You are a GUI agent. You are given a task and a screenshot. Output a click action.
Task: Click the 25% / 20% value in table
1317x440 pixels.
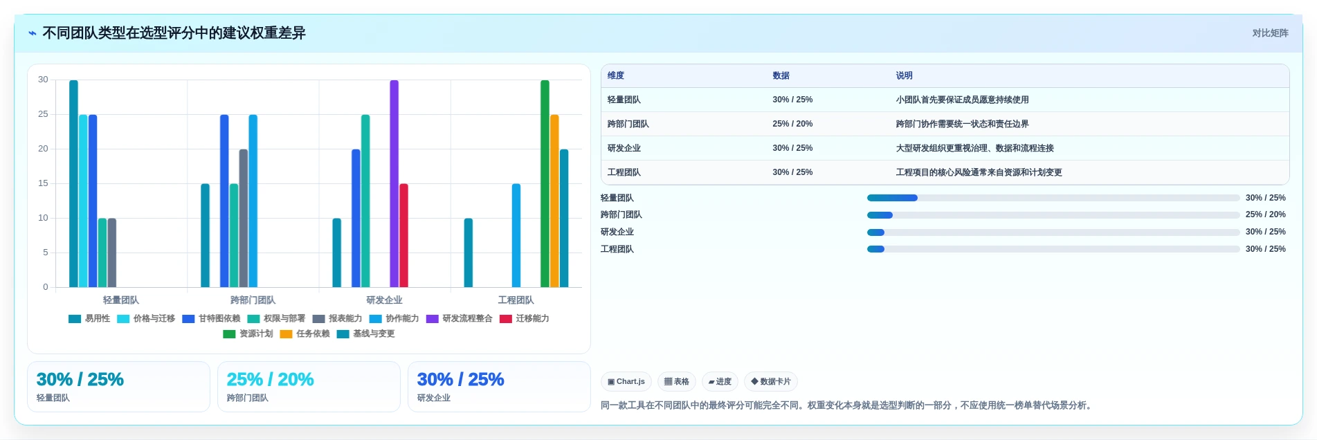coord(792,125)
